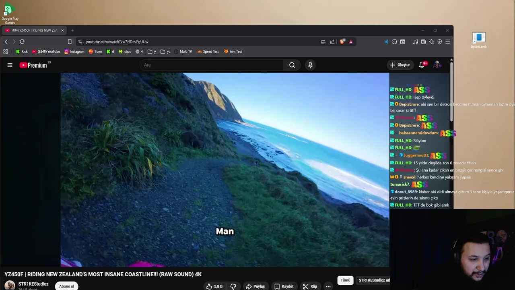The image size is (515, 290).
Task: Create a clip with 'Klip' button
Action: (x=310, y=286)
